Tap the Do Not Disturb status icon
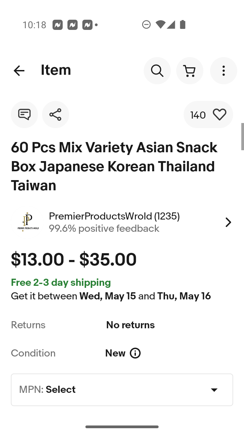The image size is (244, 435). click(x=146, y=24)
